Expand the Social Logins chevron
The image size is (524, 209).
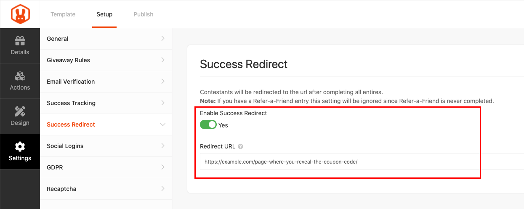click(x=163, y=146)
